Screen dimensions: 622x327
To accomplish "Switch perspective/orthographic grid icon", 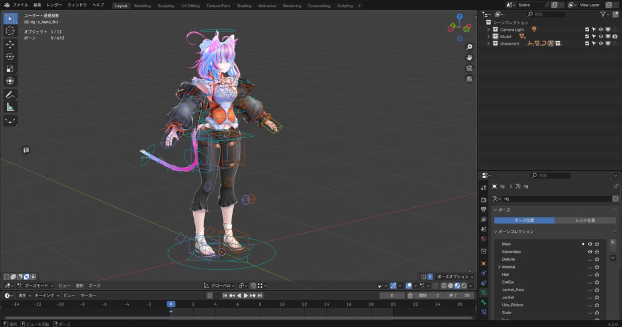I will (x=470, y=79).
